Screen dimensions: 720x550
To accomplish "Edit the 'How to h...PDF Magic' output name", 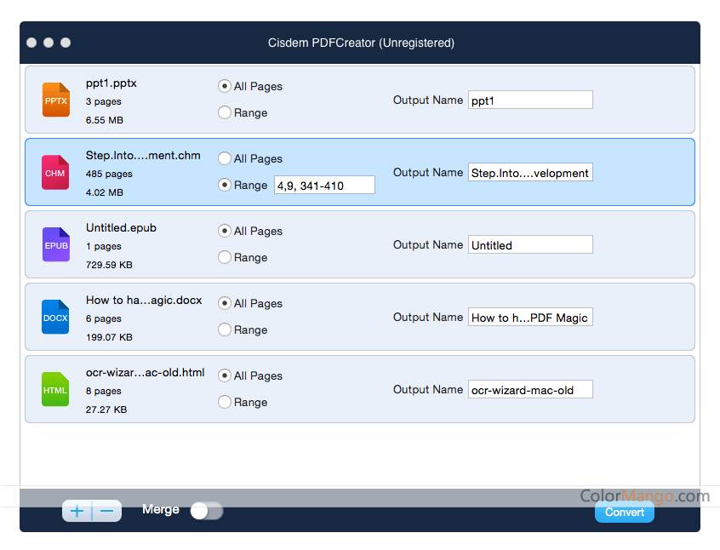I will [x=530, y=318].
